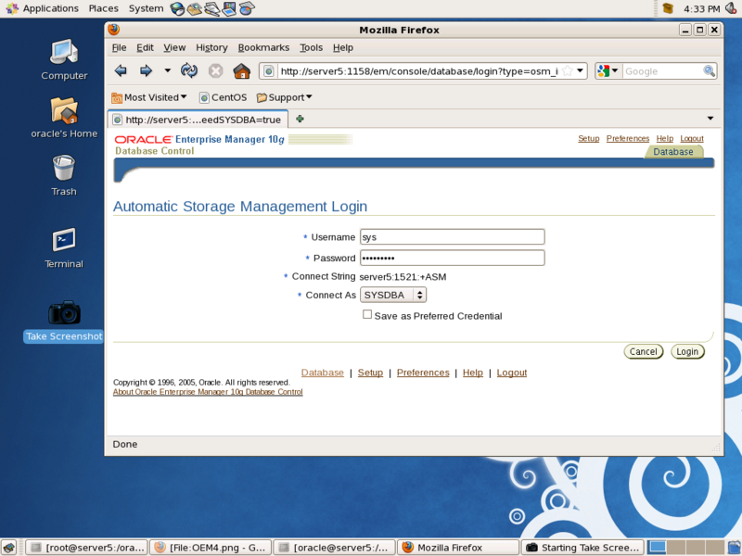Screen dimensions: 742x556
Task: Launch the email panel launcher icon
Action: coord(195,8)
